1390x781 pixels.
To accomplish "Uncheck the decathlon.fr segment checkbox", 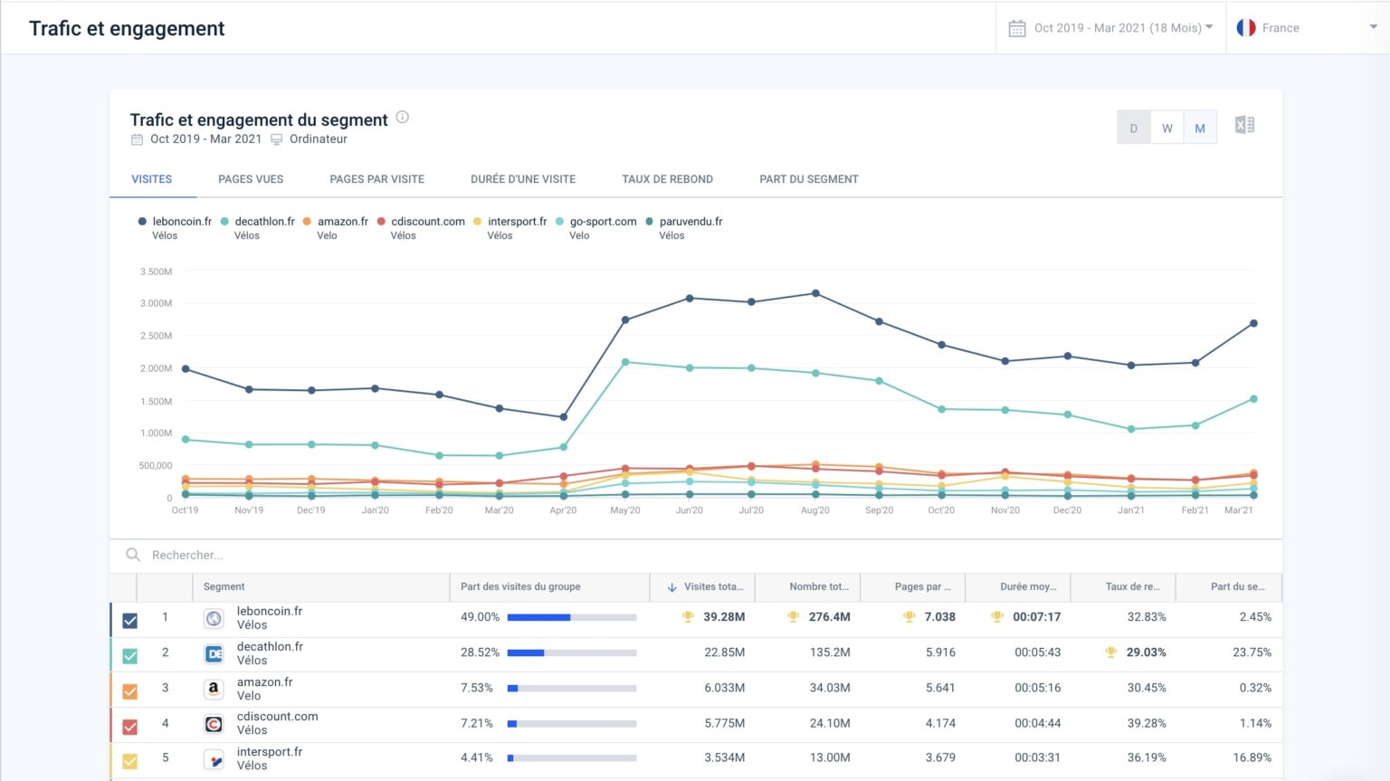I will (x=130, y=656).
